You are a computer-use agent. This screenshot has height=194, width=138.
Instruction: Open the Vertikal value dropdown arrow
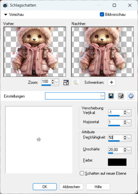(129, 113)
